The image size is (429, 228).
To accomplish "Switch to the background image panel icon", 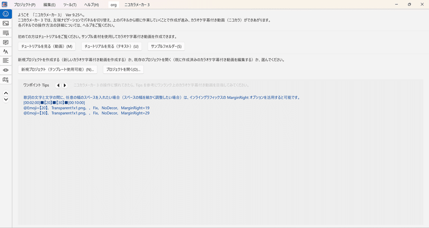I will click(6, 23).
